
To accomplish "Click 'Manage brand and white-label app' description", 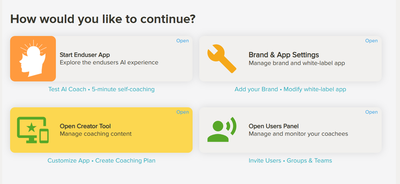I will coord(297,63).
